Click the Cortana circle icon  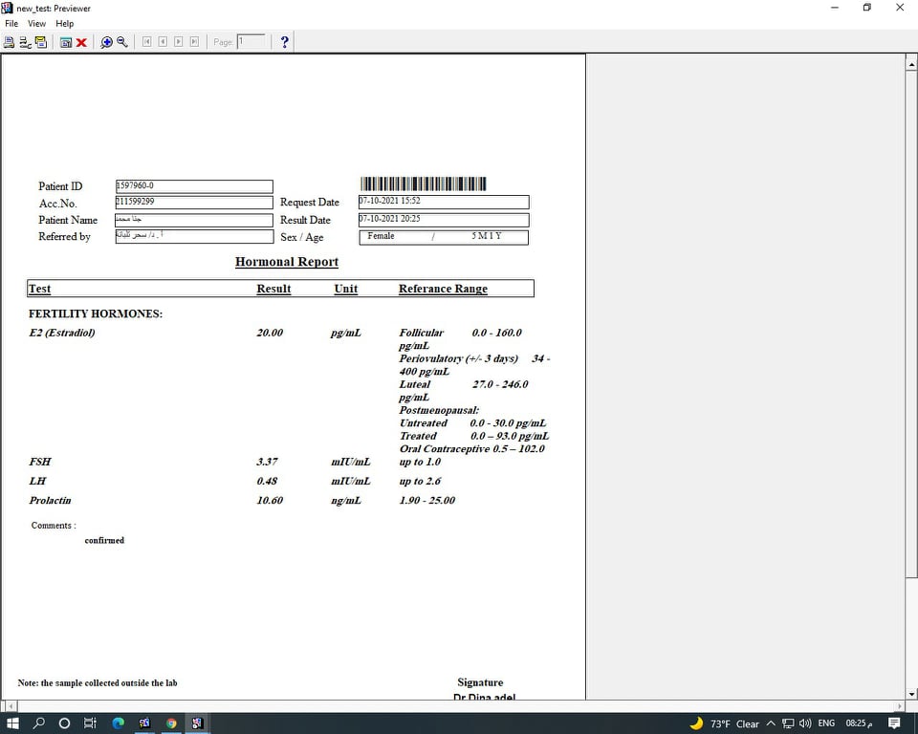[64, 723]
